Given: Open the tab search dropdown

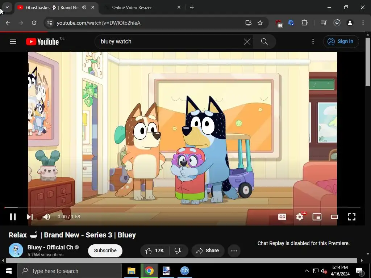Looking at the screenshot, I should click(x=7, y=7).
